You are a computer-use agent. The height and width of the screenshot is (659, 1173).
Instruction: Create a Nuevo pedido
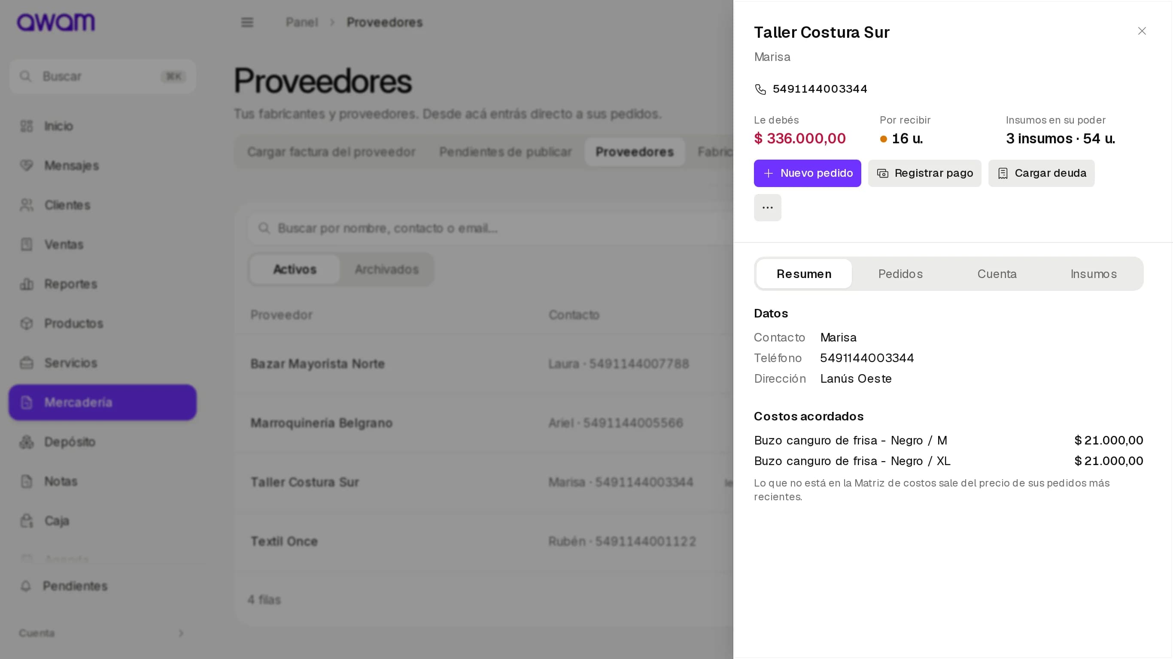807,173
